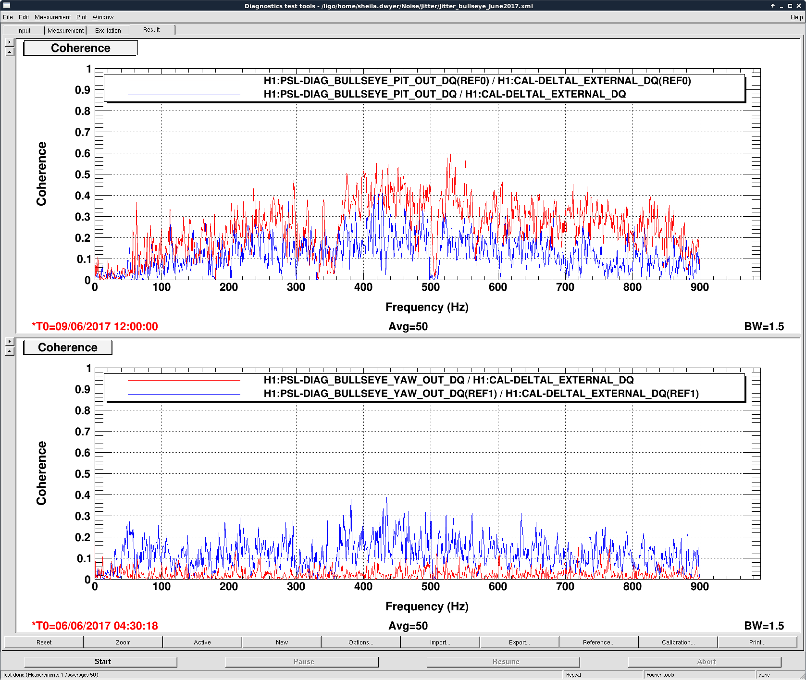Switch to the Measurement tab
Viewport: 806px width, 680px height.
coord(65,31)
